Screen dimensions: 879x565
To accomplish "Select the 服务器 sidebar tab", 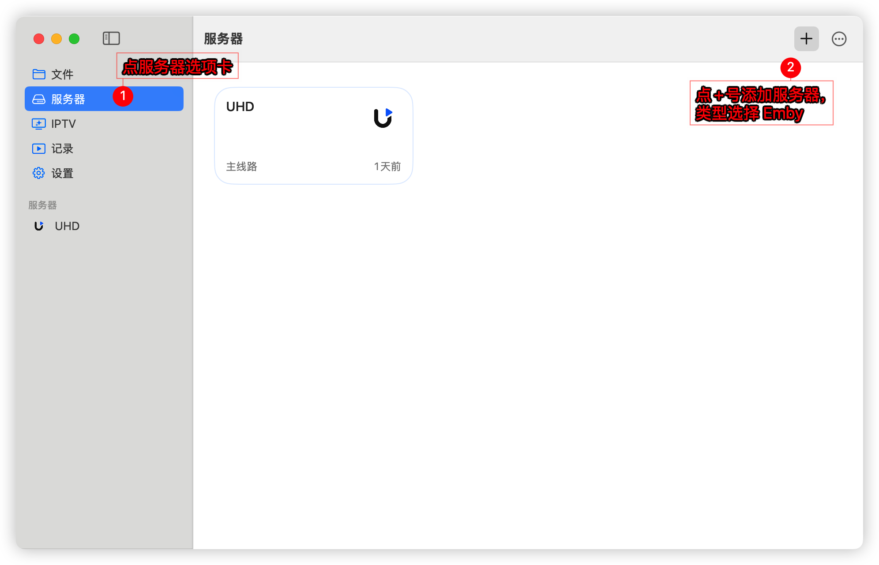I will (x=104, y=99).
